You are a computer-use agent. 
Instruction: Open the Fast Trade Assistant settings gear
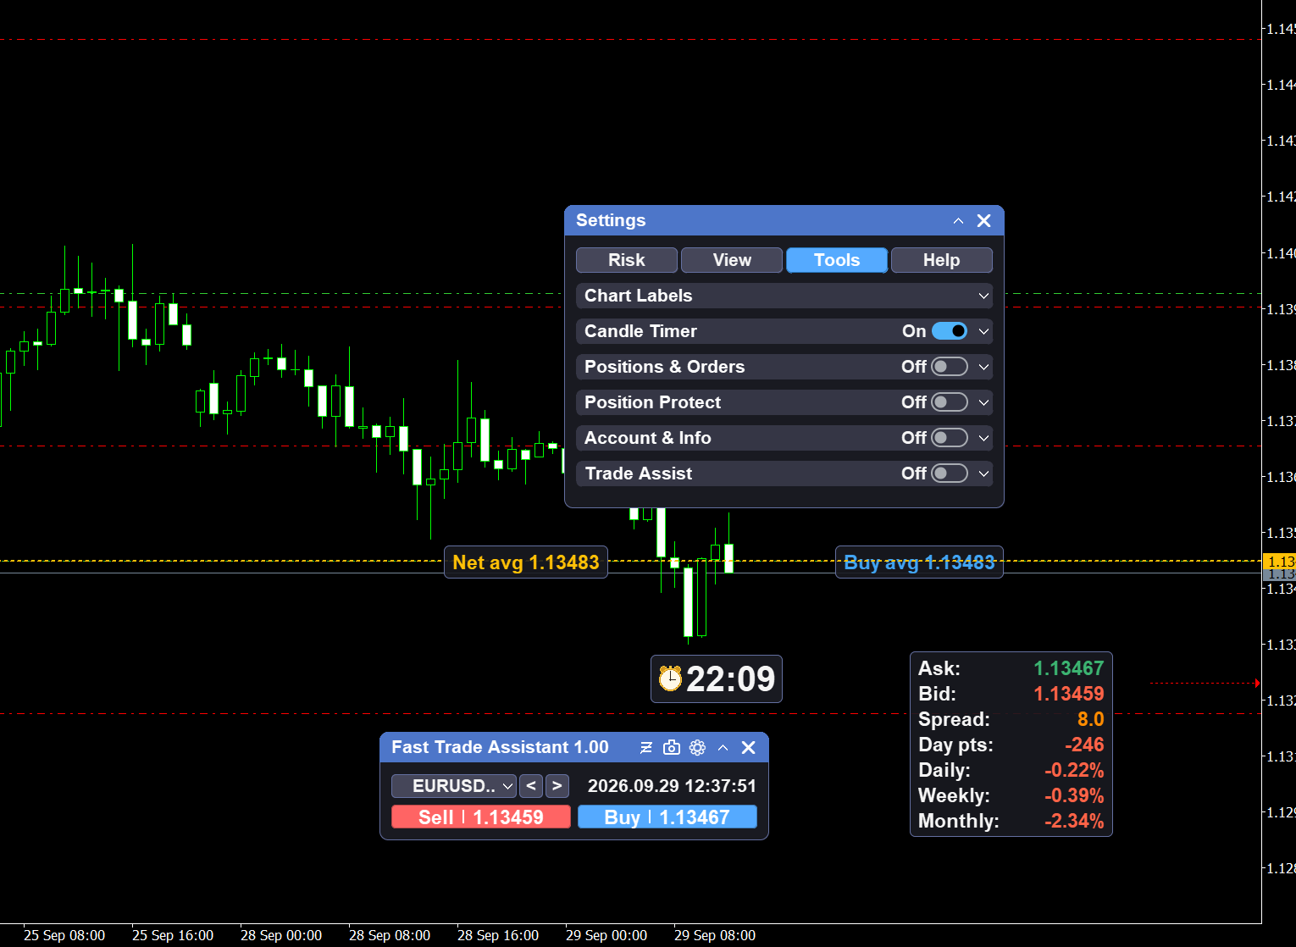[x=697, y=747]
